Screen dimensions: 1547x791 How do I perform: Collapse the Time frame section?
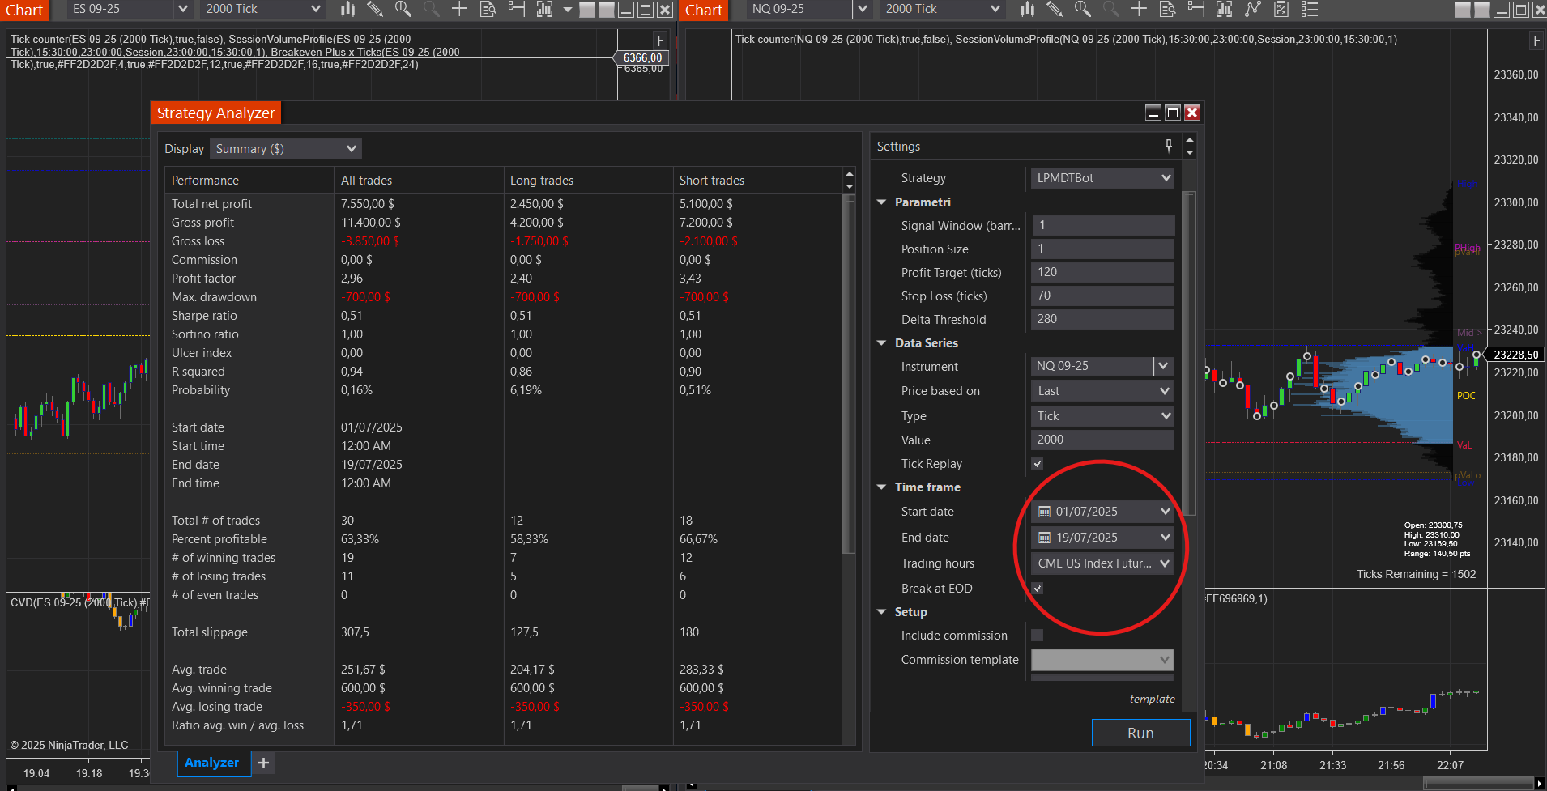(x=882, y=487)
